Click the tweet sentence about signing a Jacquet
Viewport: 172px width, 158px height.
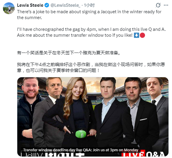[x=89, y=15]
